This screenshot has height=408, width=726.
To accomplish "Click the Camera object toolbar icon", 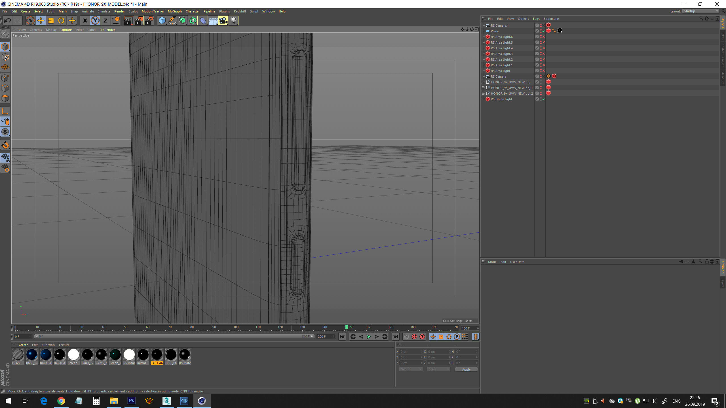I will (x=223, y=20).
